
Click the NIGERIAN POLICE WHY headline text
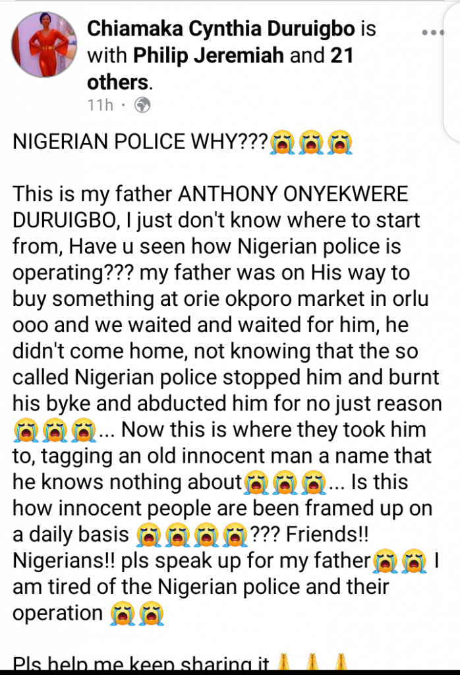pyautogui.click(x=140, y=142)
